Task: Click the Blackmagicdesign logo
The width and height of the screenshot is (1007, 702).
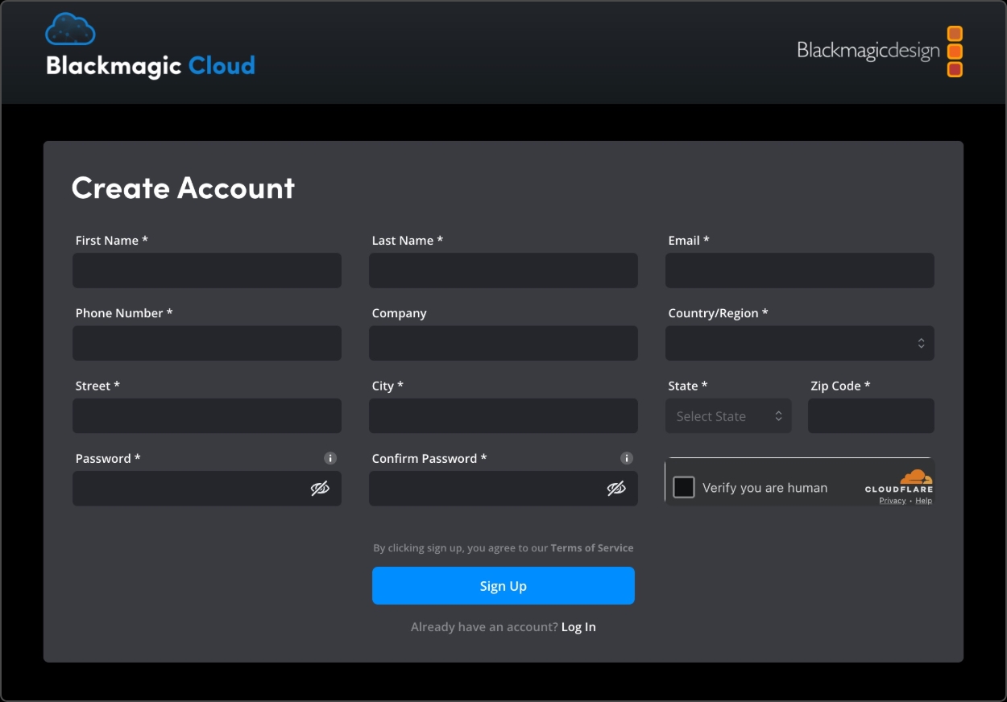Action: pyautogui.click(x=880, y=52)
